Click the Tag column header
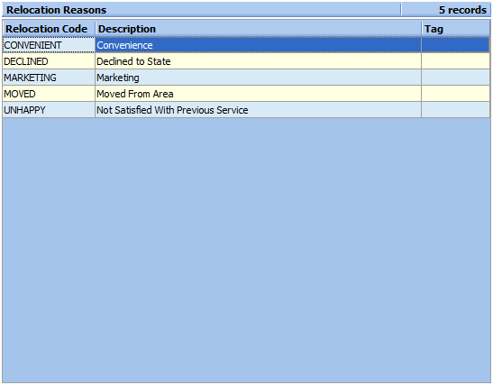This screenshot has width=493, height=385. 455,29
